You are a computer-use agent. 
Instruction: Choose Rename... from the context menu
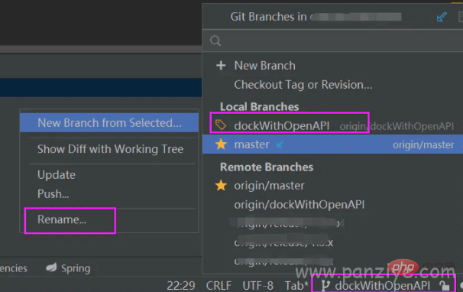62,219
